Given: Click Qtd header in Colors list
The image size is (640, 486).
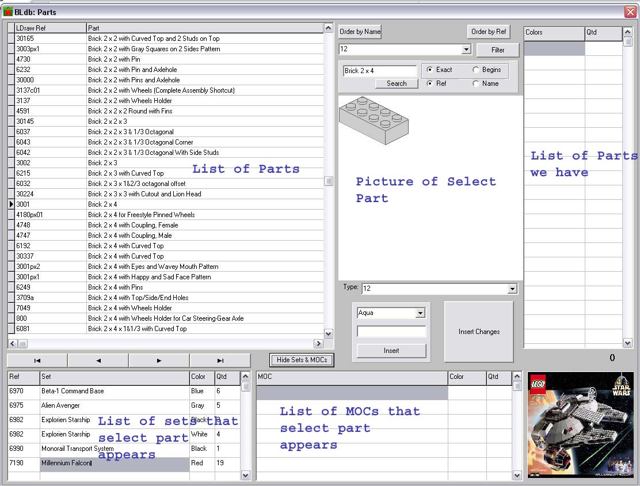Looking at the screenshot, I should 603,33.
